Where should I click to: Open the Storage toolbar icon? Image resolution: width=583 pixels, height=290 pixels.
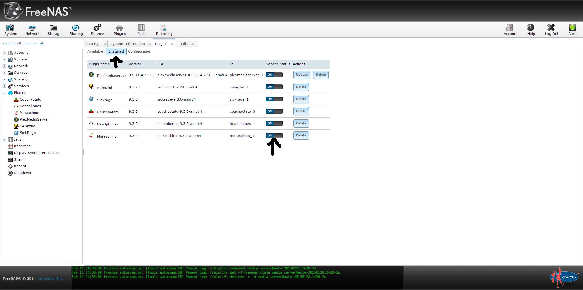(x=54, y=30)
